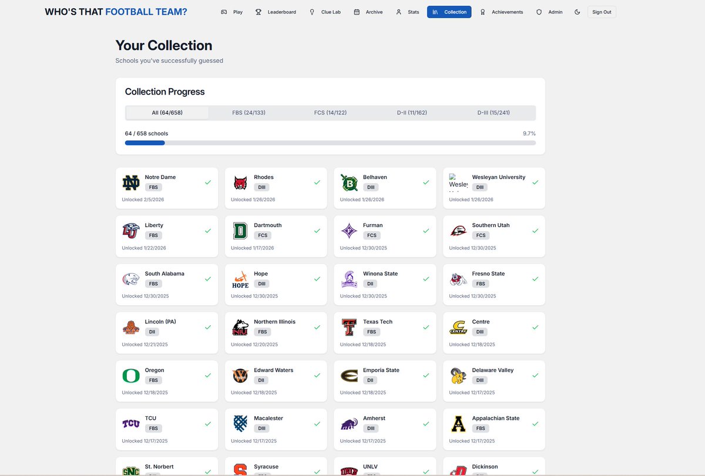Image resolution: width=705 pixels, height=476 pixels.
Task: Click the Belhaven logo
Action: [349, 183]
